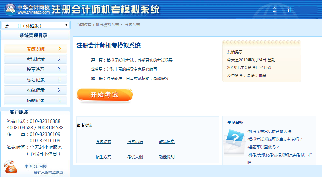Click the chevron arrow beside 练习记录
This screenshot has height=177, width=322.
tap(59, 79)
